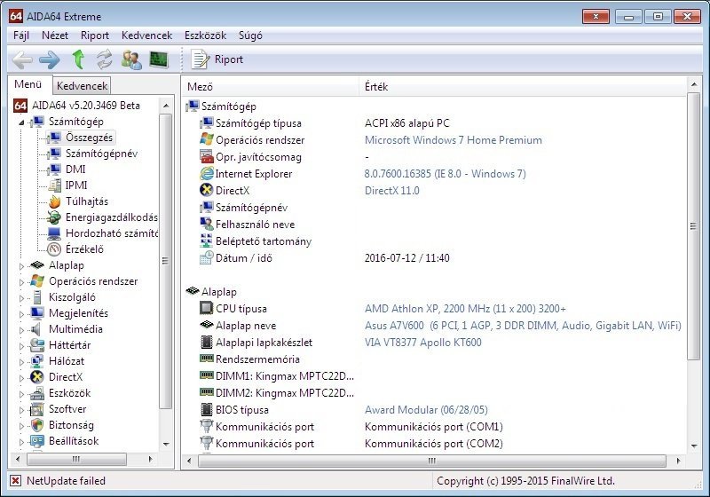
Task: Click the NetUpdate failed status icon
Action: (x=15, y=481)
